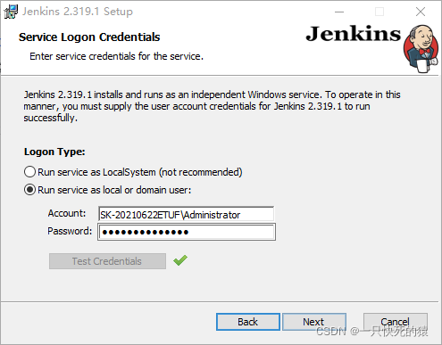Click the Password input field
The width and height of the screenshot is (442, 345).
click(187, 232)
